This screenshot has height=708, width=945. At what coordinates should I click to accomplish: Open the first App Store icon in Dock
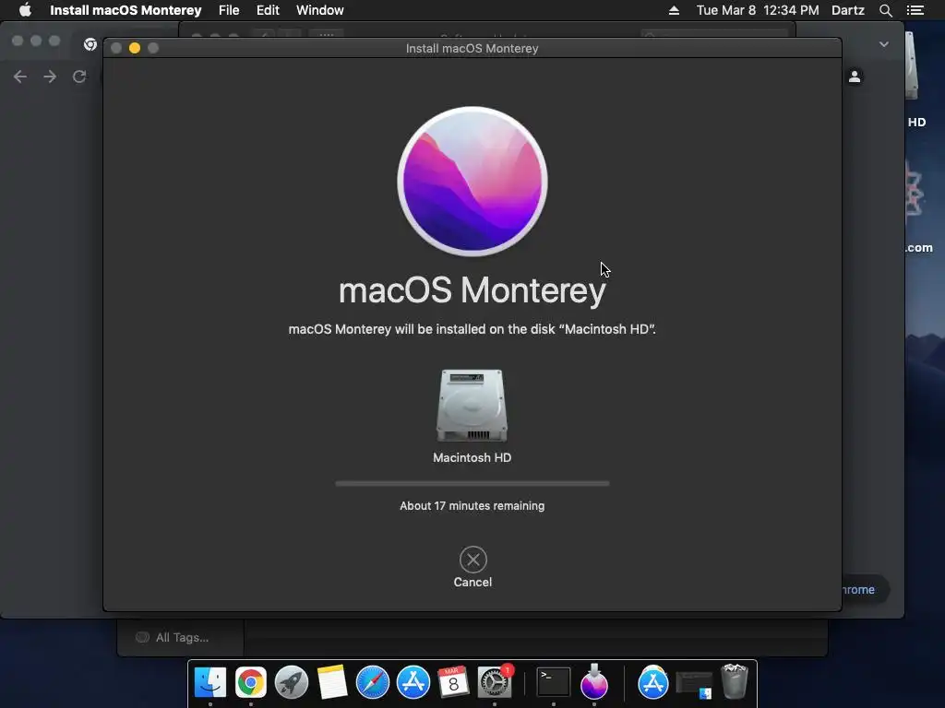click(413, 682)
